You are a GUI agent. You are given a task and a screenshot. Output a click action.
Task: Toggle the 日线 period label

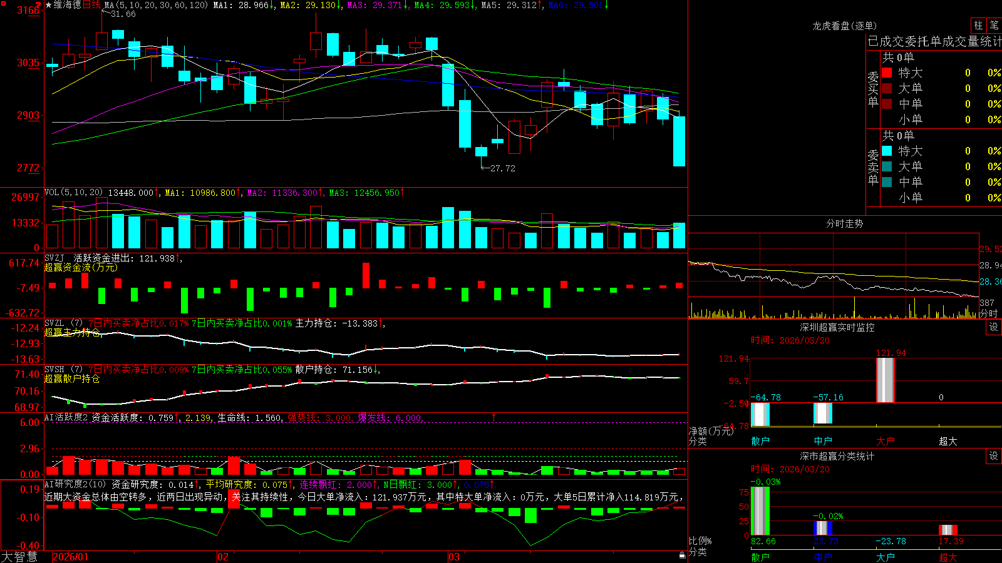pyautogui.click(x=91, y=5)
